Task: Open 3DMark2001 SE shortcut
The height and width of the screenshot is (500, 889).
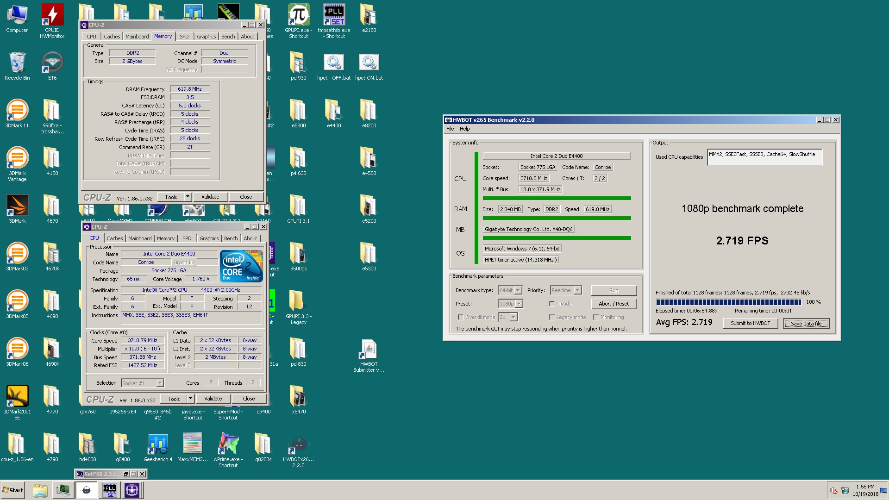Action: click(17, 402)
